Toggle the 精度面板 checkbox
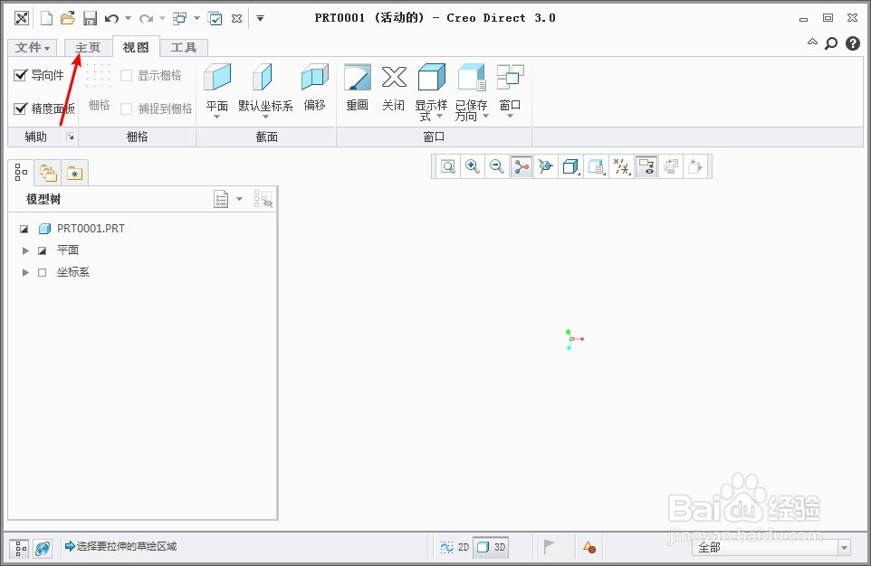Image resolution: width=871 pixels, height=566 pixels. pos(21,108)
